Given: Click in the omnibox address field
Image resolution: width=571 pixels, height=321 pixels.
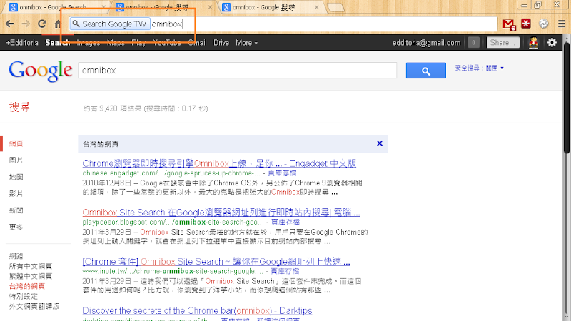Looking at the screenshot, I should click(283, 24).
